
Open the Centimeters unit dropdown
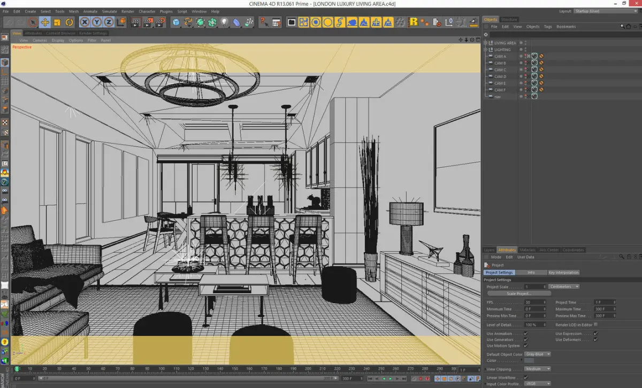click(564, 286)
